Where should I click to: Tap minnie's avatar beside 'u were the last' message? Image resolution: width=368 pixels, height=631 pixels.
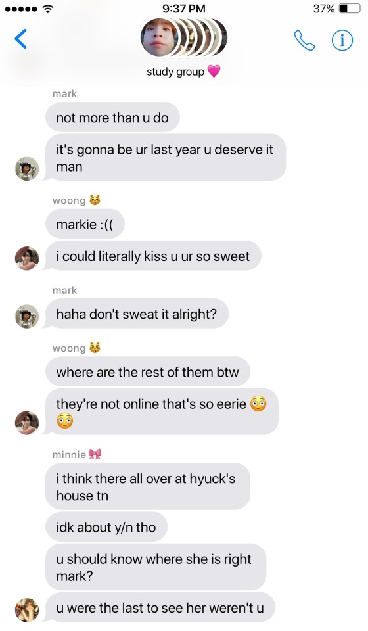27,610
